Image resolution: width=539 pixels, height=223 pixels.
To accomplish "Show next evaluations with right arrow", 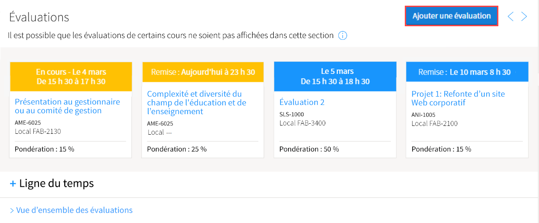I will point(524,17).
